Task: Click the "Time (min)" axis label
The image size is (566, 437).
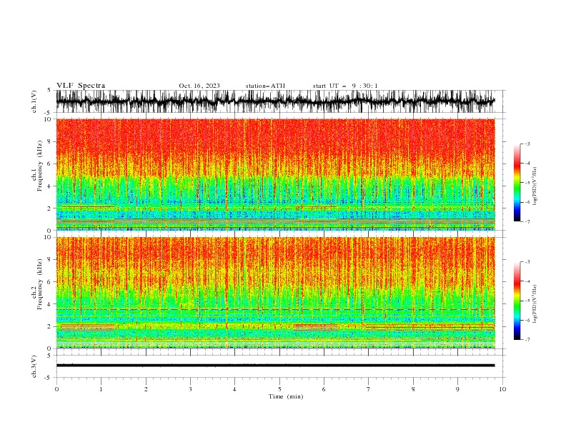Action: (286, 396)
